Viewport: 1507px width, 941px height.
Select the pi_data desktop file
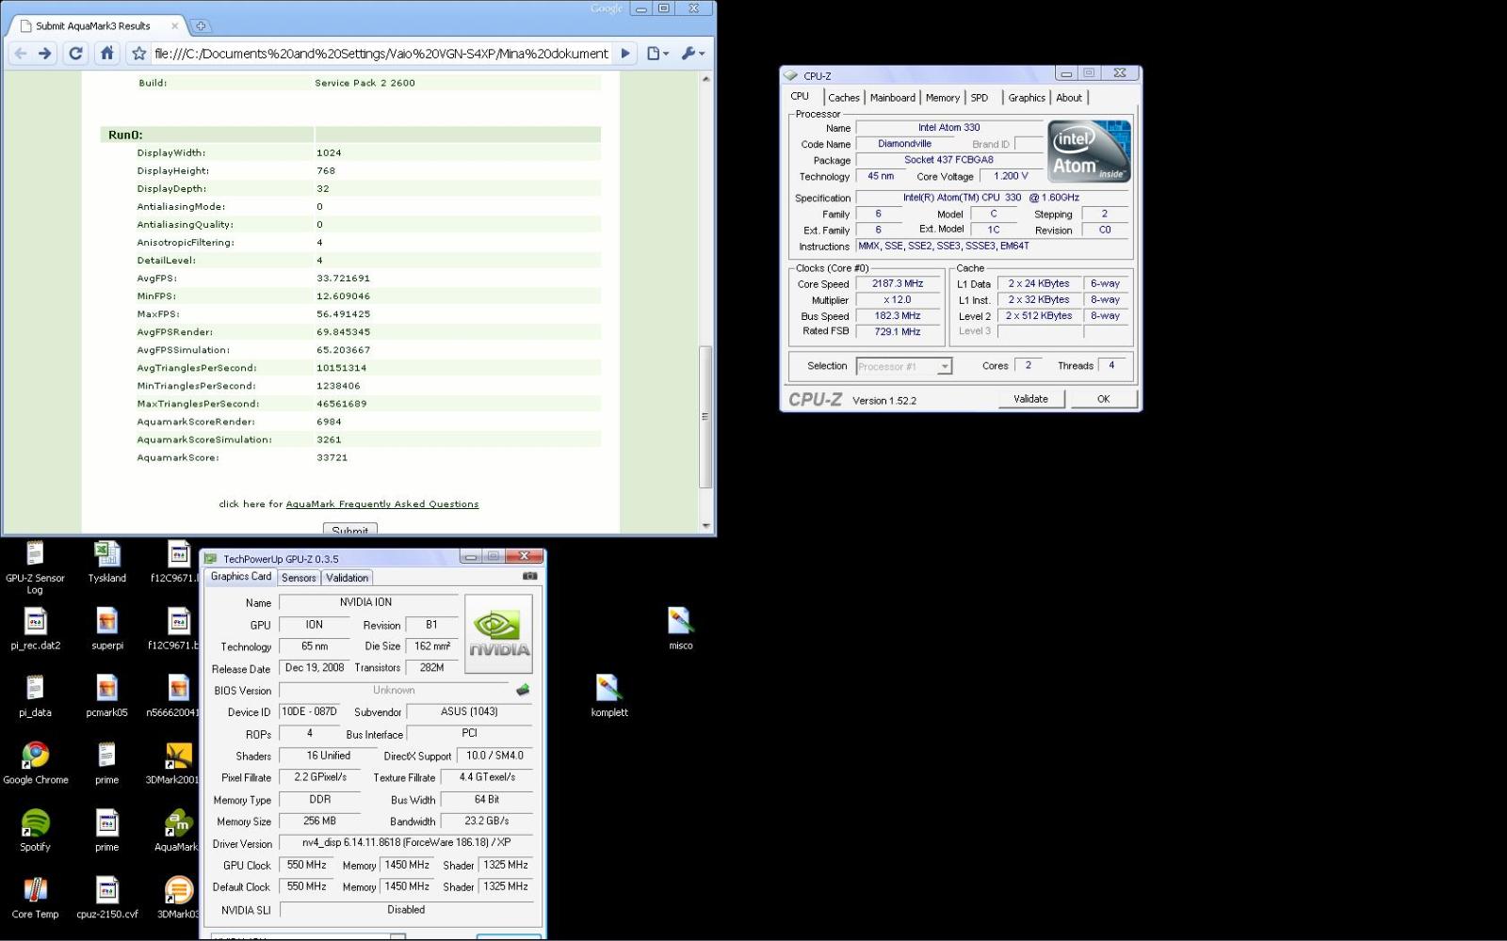[x=35, y=696]
